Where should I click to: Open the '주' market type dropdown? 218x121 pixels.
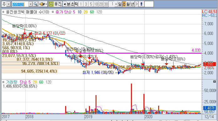click(x=9, y=4)
